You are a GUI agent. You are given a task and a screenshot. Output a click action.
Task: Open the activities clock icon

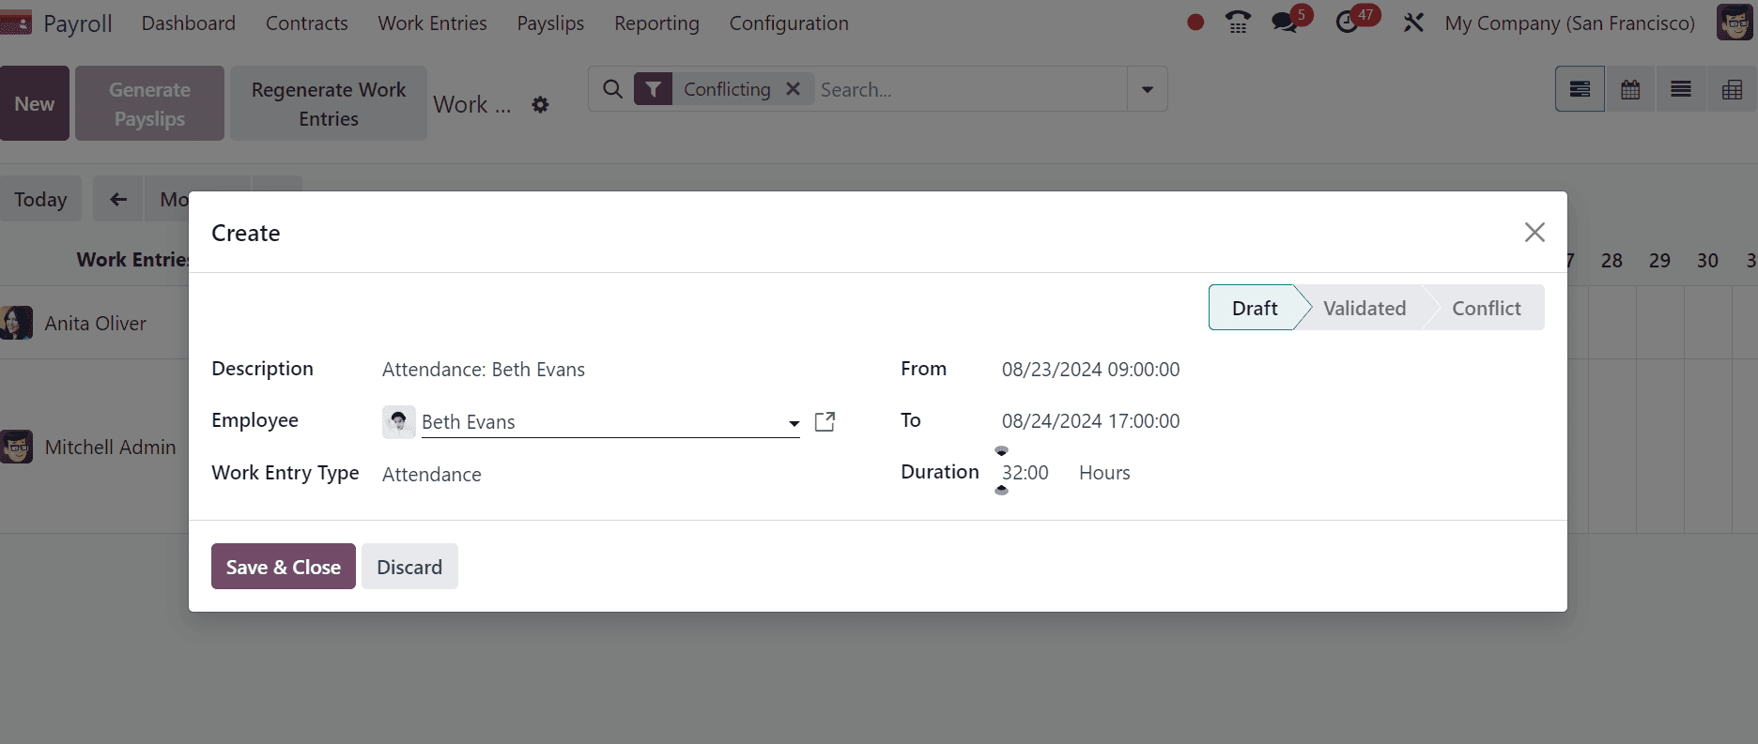pos(1348,23)
